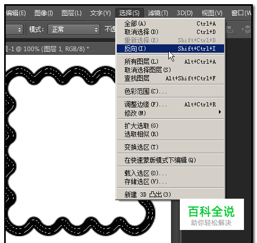Choose 查找图层 menu item

click(x=170, y=78)
